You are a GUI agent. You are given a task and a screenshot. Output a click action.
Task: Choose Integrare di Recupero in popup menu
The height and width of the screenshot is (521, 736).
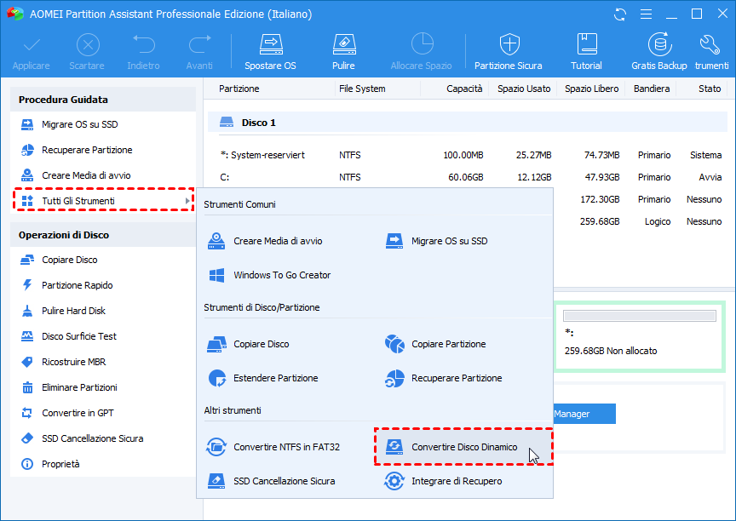443,481
